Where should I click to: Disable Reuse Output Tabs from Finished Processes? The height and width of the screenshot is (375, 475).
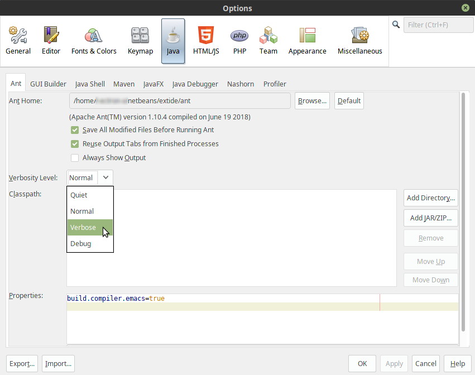[x=75, y=144]
